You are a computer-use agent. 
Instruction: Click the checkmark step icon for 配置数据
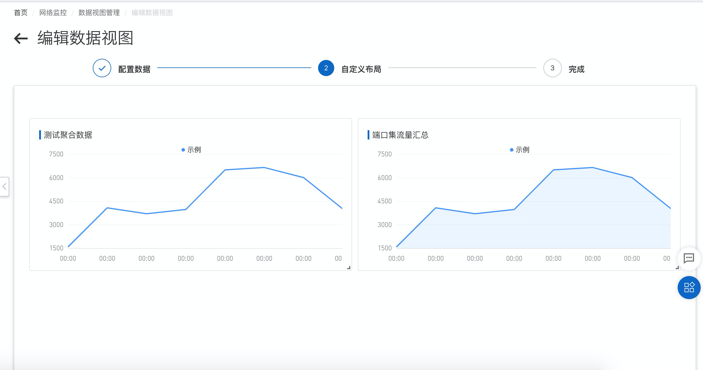102,68
